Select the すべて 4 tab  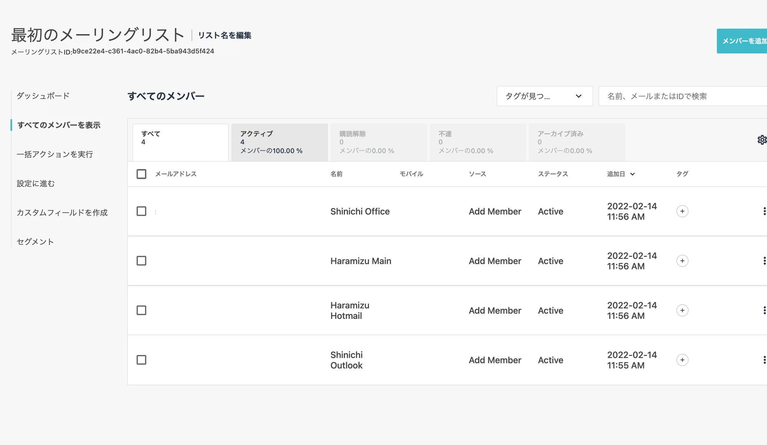(x=181, y=142)
